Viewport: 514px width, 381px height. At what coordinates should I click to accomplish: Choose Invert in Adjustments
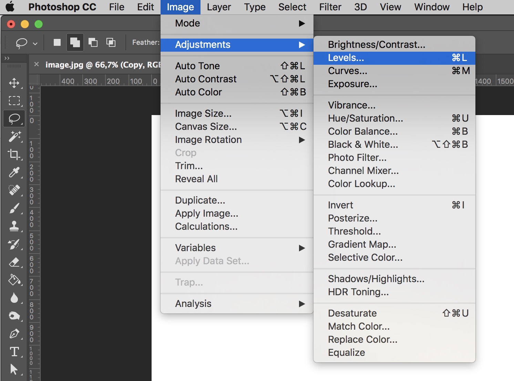tap(394, 205)
